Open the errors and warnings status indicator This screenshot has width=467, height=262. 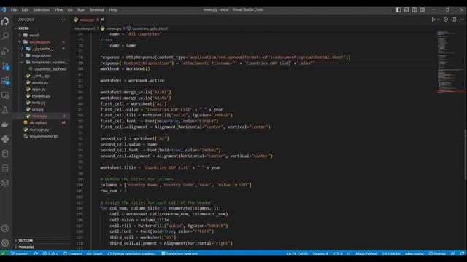click(50, 254)
